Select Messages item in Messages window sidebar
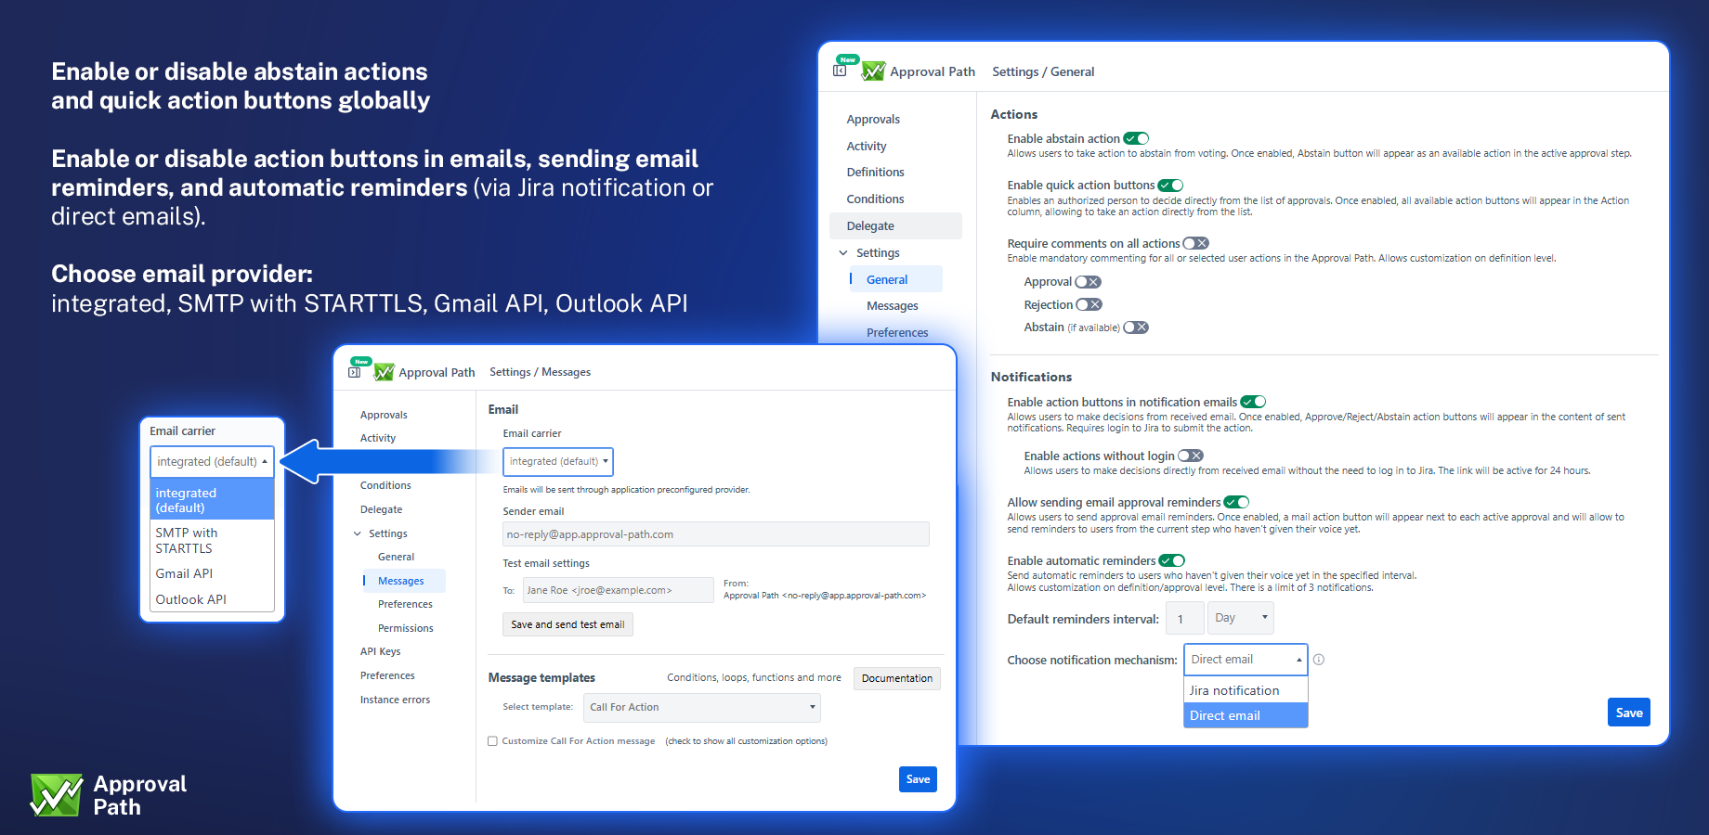The width and height of the screenshot is (1709, 835). click(404, 581)
